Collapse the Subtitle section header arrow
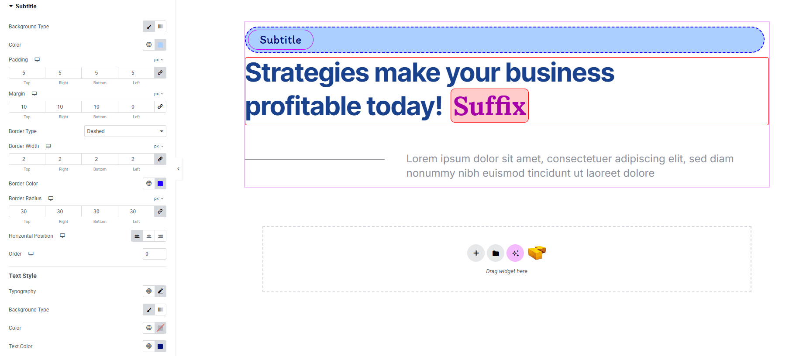The image size is (789, 356). click(11, 7)
